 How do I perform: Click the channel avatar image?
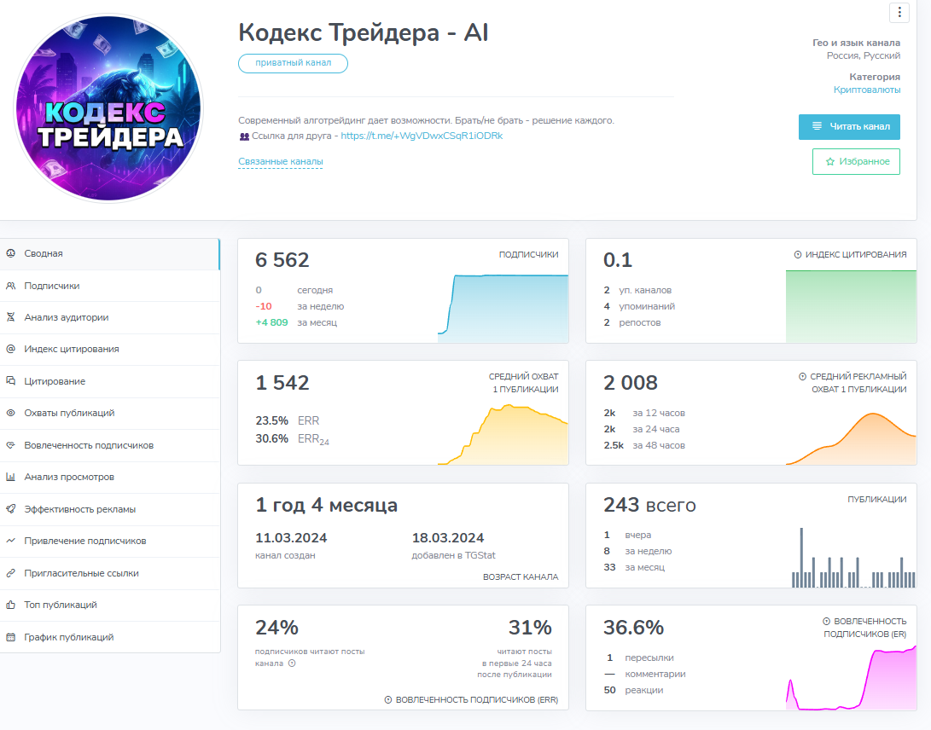click(x=108, y=108)
